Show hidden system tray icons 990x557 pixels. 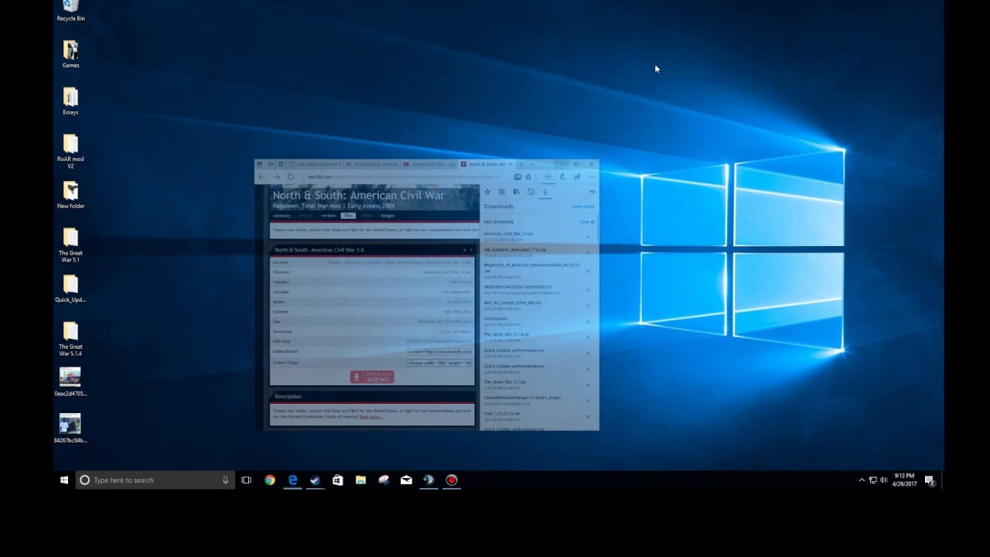pos(862,480)
